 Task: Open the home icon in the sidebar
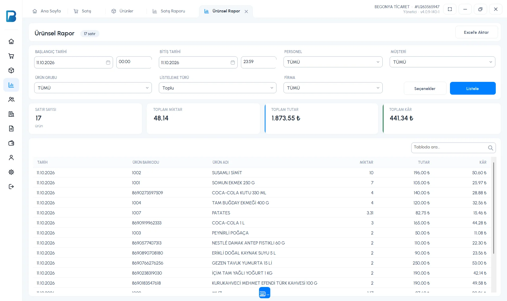tap(11, 41)
